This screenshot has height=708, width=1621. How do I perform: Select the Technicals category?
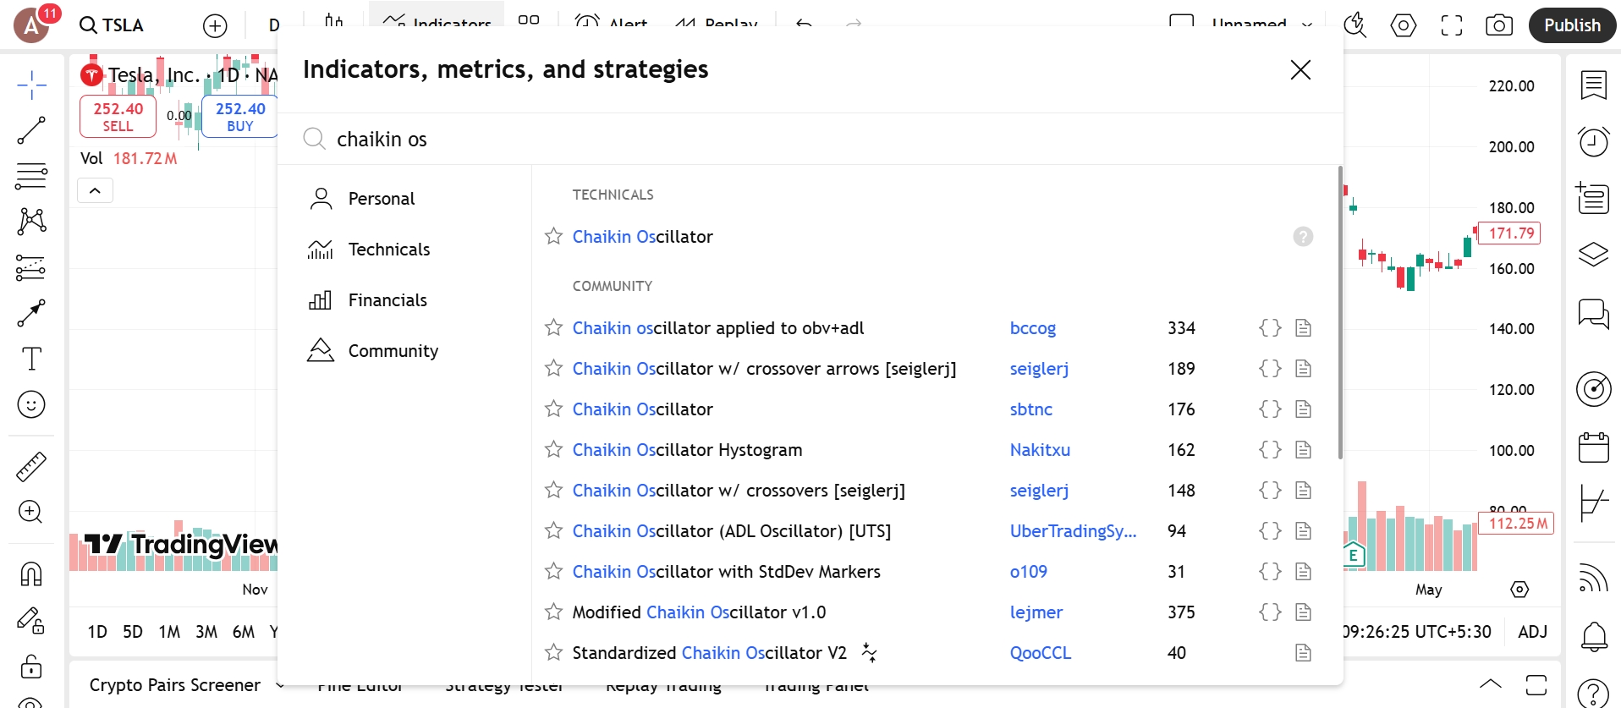[x=389, y=250]
